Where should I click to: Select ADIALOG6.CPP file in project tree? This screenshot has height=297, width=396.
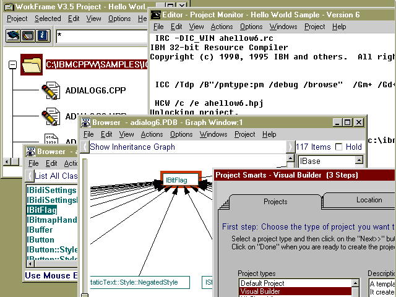click(95, 90)
